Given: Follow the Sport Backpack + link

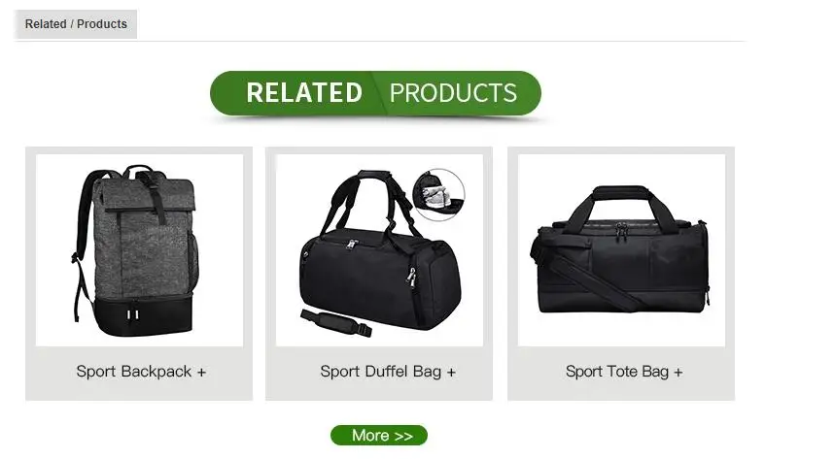Looking at the screenshot, I should pos(141,372).
